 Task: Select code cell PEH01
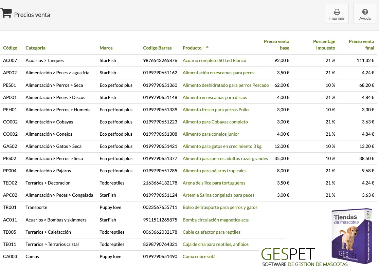click(10, 110)
